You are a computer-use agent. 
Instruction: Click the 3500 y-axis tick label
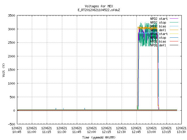pyautogui.click(x=11, y=15)
